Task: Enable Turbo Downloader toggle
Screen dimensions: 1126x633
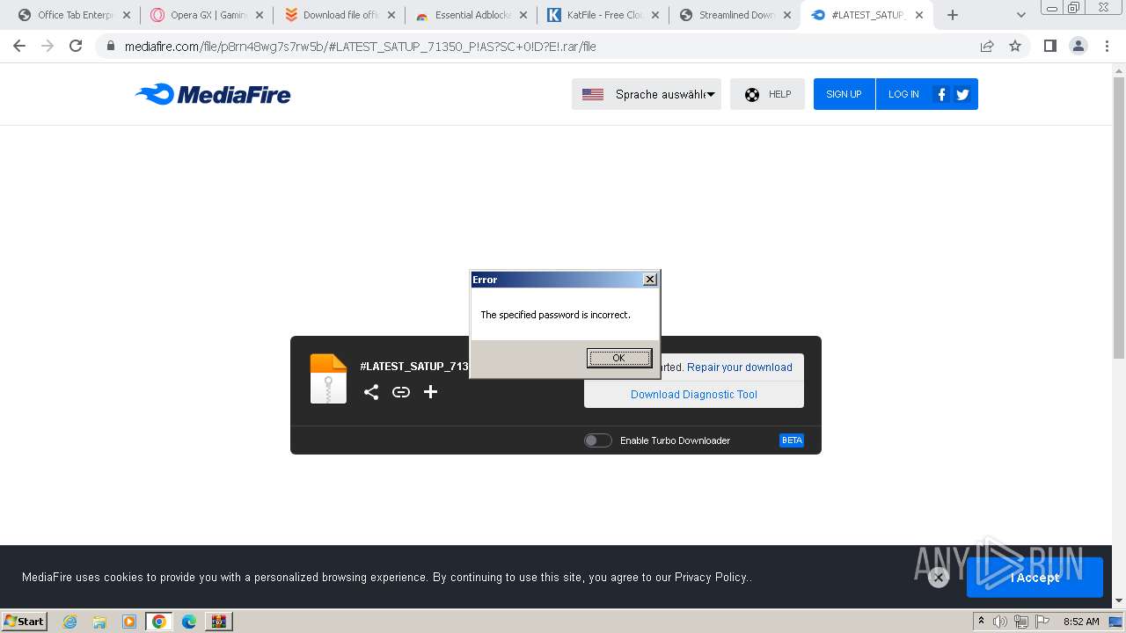Action: coord(598,440)
